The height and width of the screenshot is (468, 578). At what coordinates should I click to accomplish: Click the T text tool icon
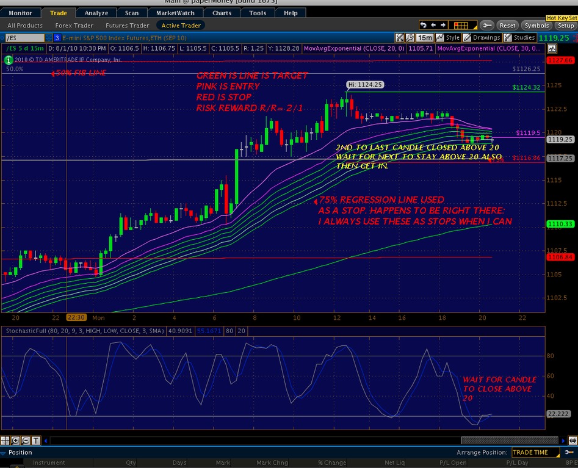pyautogui.click(x=36, y=441)
